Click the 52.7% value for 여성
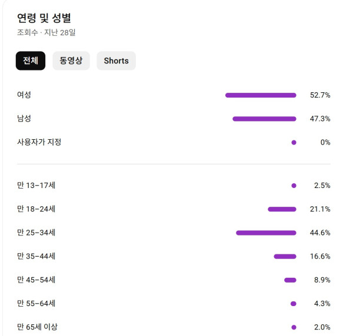Screen dimensions: 353x336 tap(320, 95)
